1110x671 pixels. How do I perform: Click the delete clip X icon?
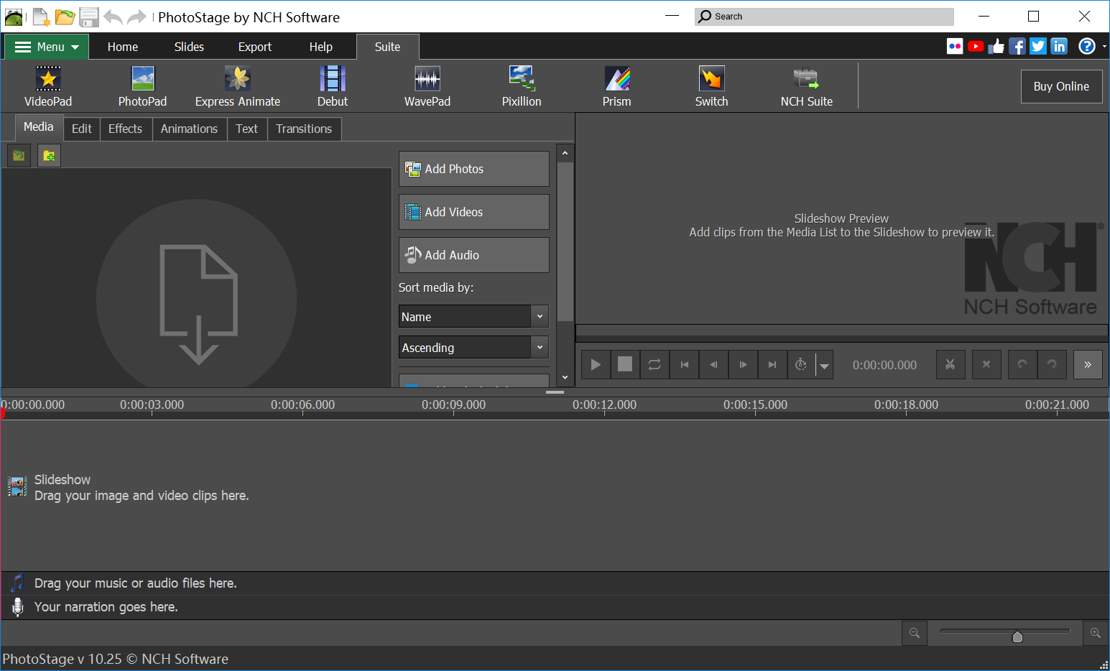[x=986, y=364]
